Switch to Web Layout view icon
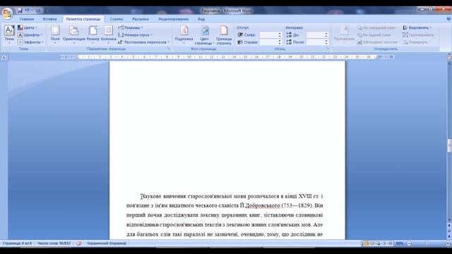Screen dimensions: 452x254 (379, 243)
